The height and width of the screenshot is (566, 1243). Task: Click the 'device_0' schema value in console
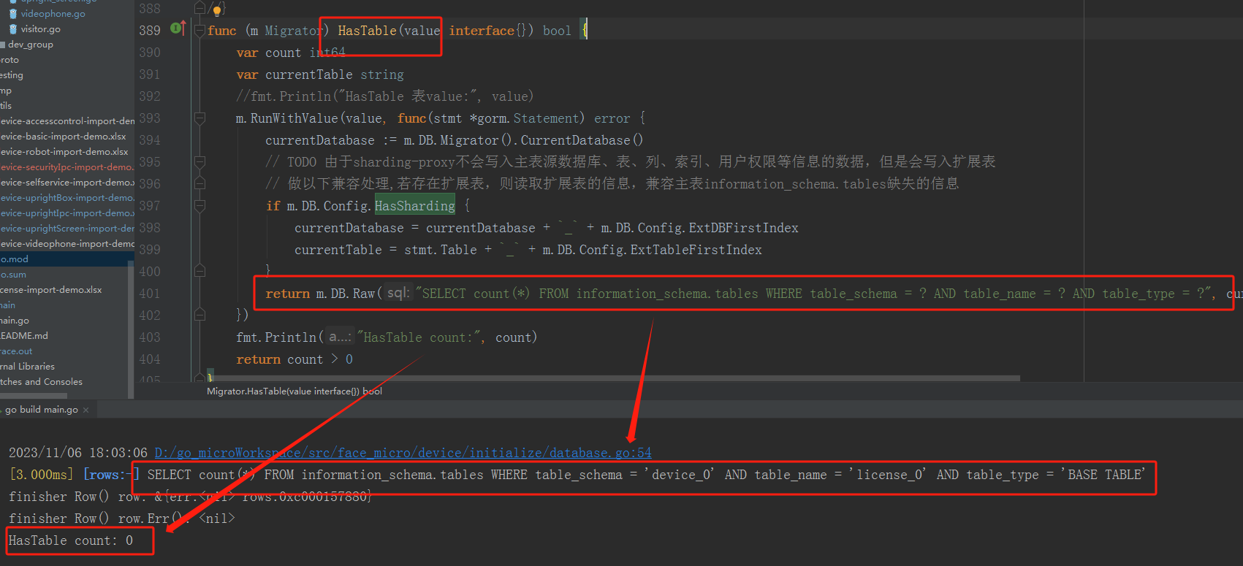(x=680, y=475)
